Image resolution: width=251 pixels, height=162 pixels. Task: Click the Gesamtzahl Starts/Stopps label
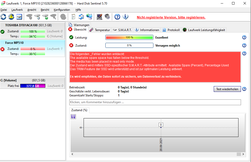(86, 95)
